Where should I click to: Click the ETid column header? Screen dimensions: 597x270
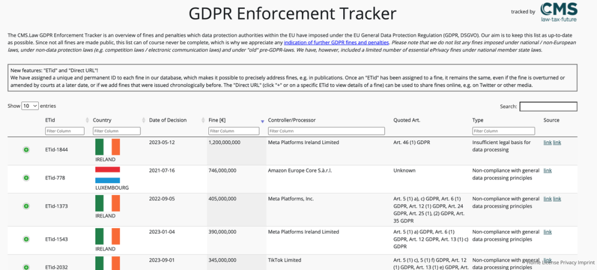pyautogui.click(x=51, y=120)
